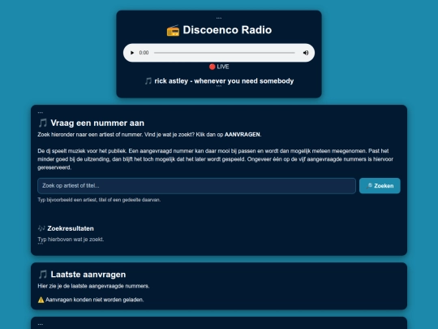Click the hint 'Typ bijvoorbeeld een artiest' text

99,200
